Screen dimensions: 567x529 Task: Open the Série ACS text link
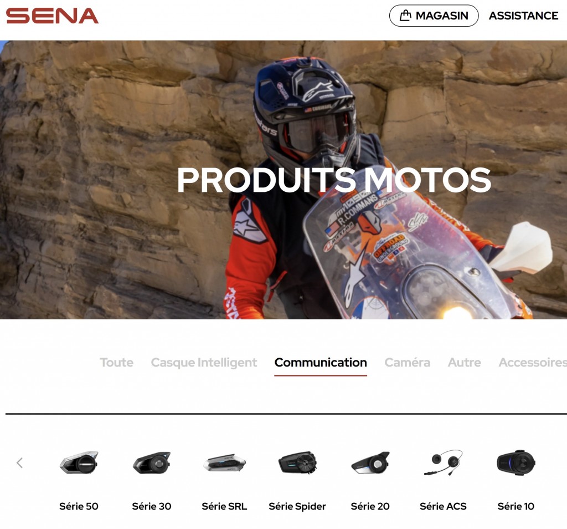(443, 506)
